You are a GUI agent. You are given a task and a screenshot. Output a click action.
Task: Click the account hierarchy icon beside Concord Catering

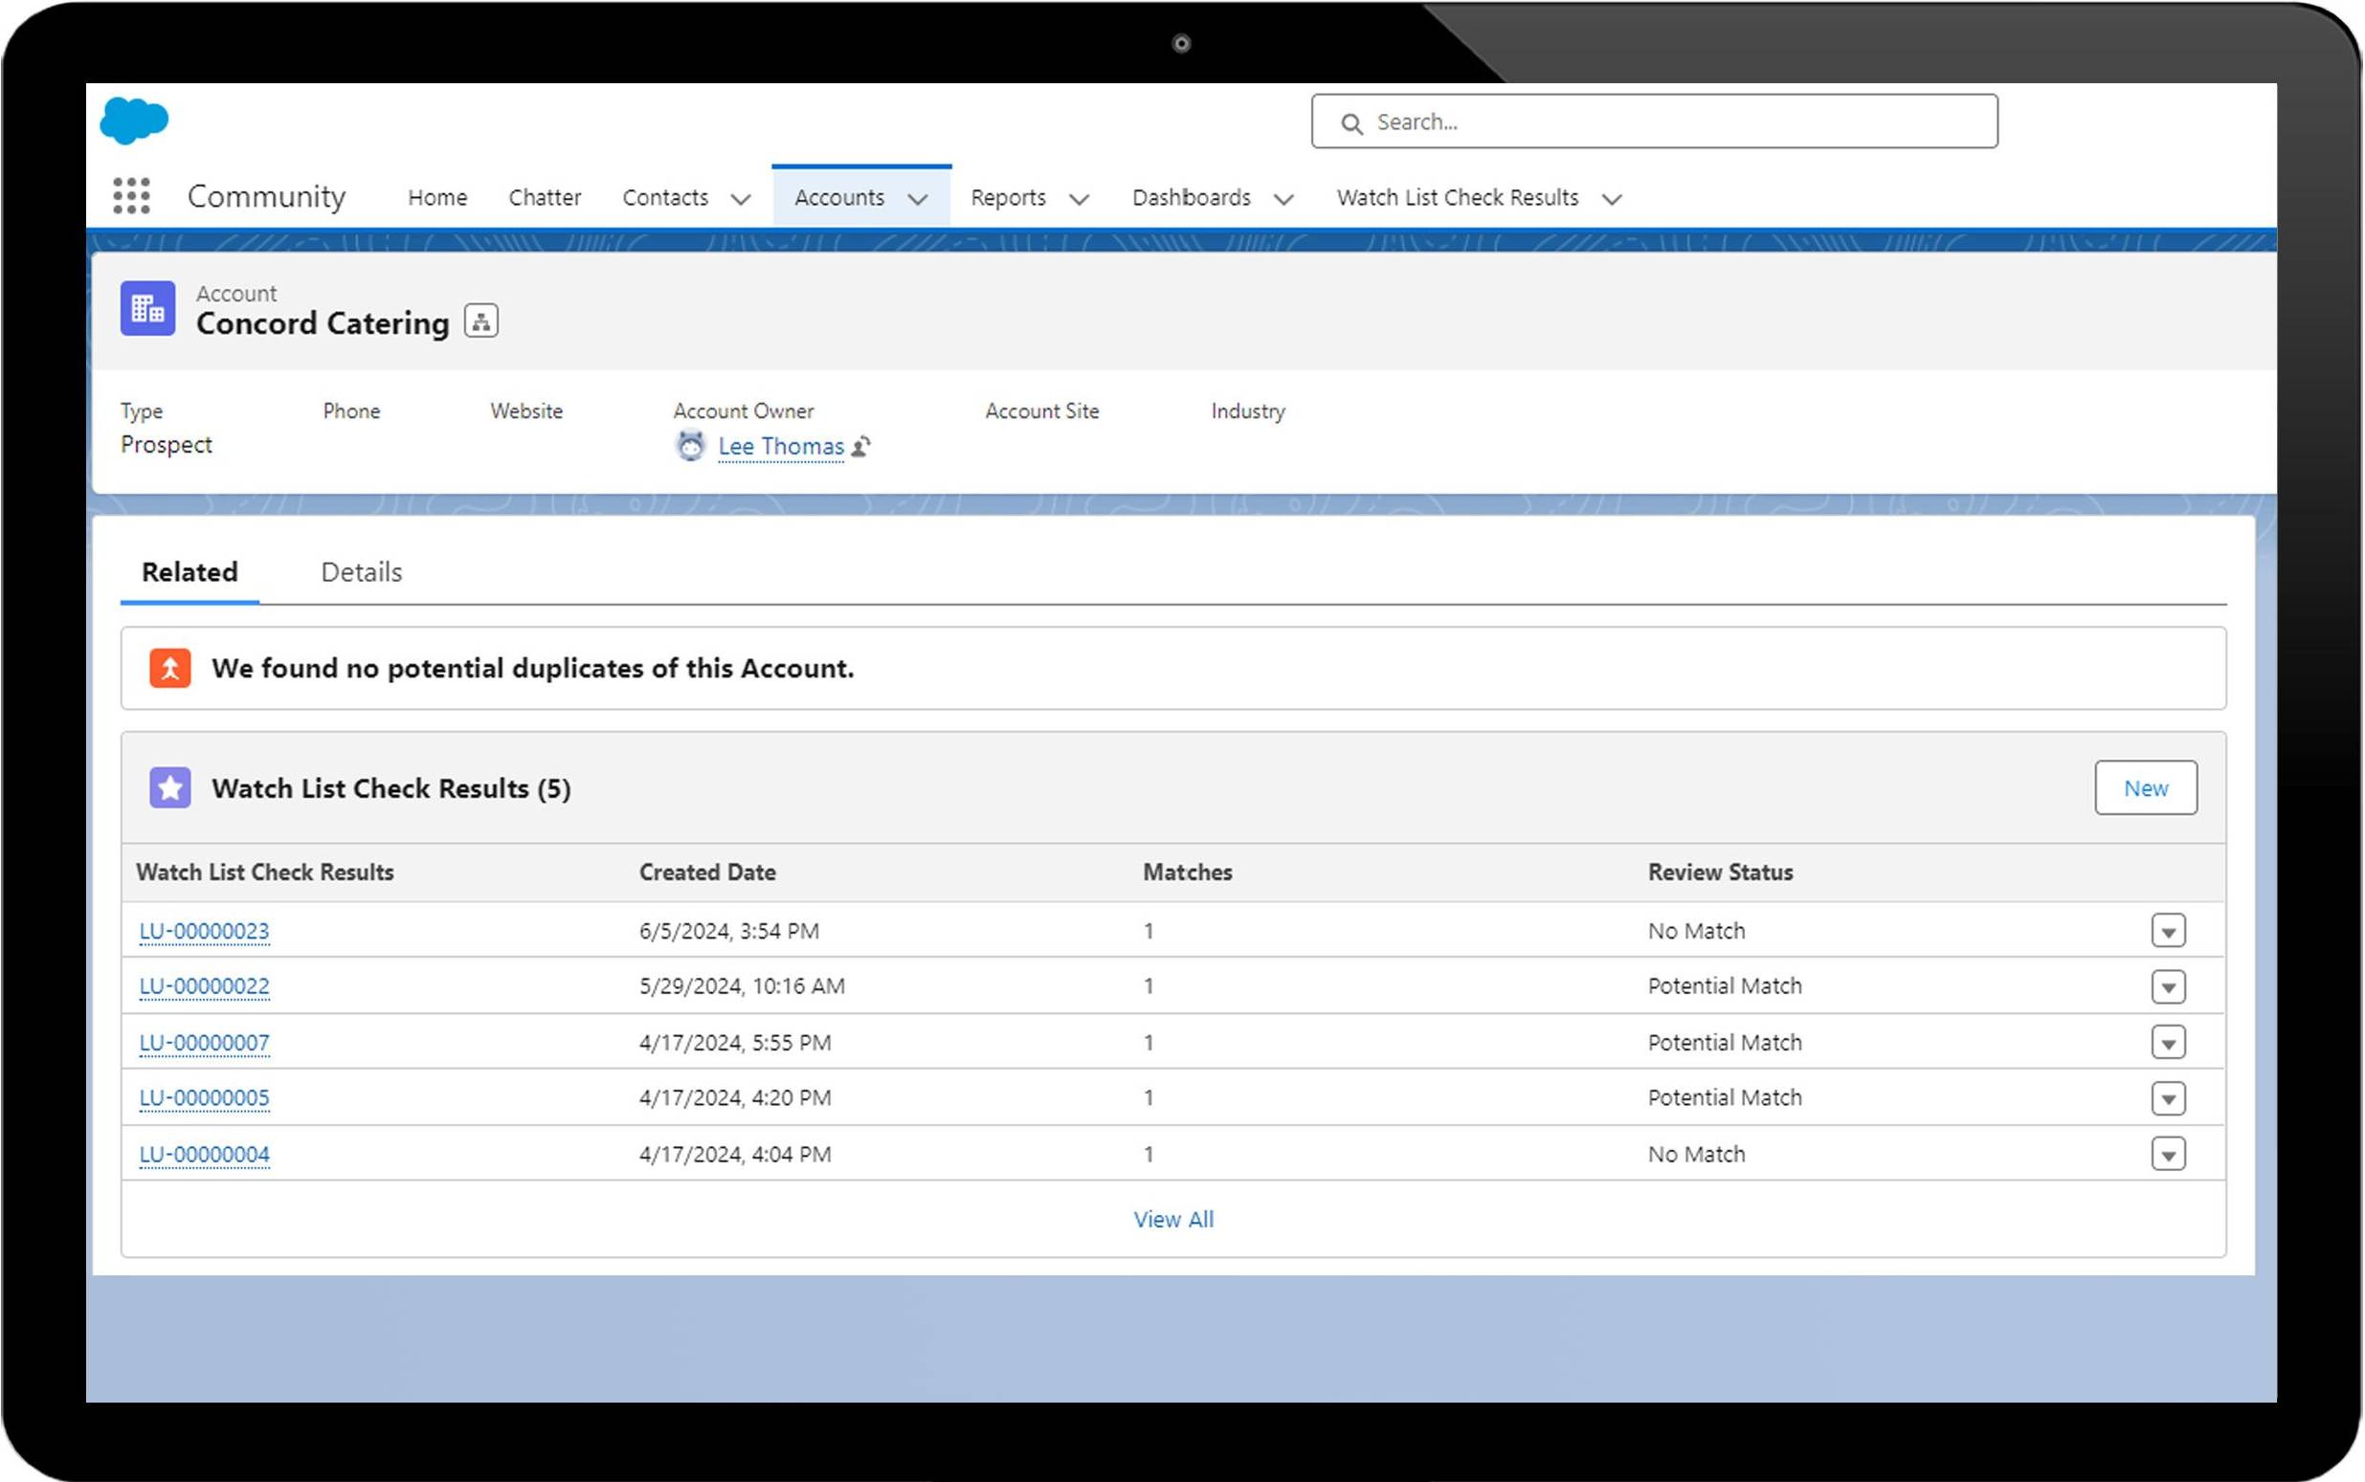point(480,321)
